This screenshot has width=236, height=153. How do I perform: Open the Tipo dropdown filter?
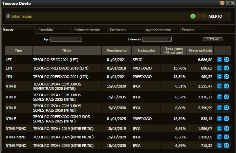66,39
